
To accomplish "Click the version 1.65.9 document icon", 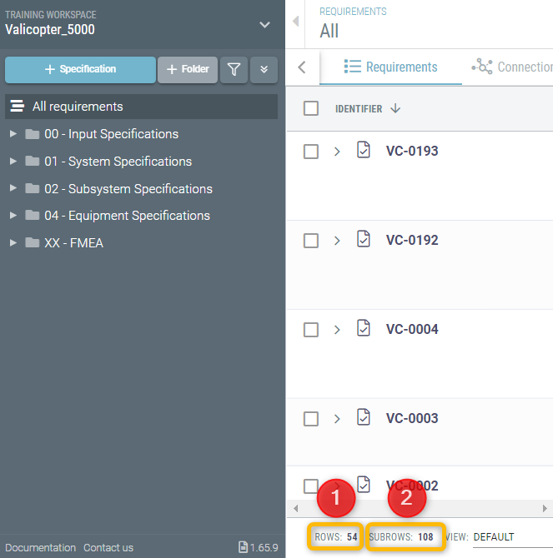I will 243,547.
